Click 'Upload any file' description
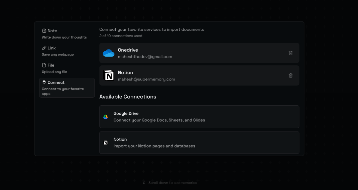358x190 pixels. tap(54, 72)
